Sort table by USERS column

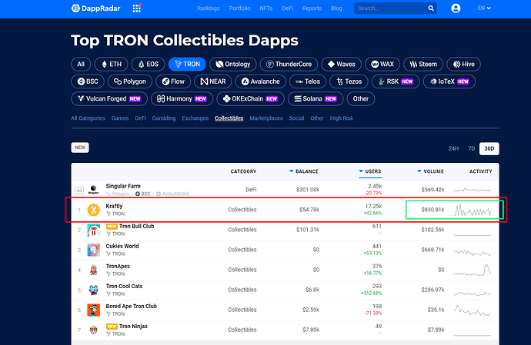click(370, 171)
